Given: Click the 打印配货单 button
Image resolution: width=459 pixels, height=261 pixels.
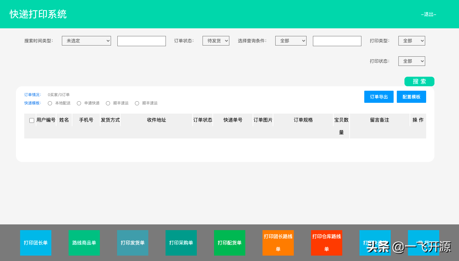Looking at the screenshot, I should [230, 243].
